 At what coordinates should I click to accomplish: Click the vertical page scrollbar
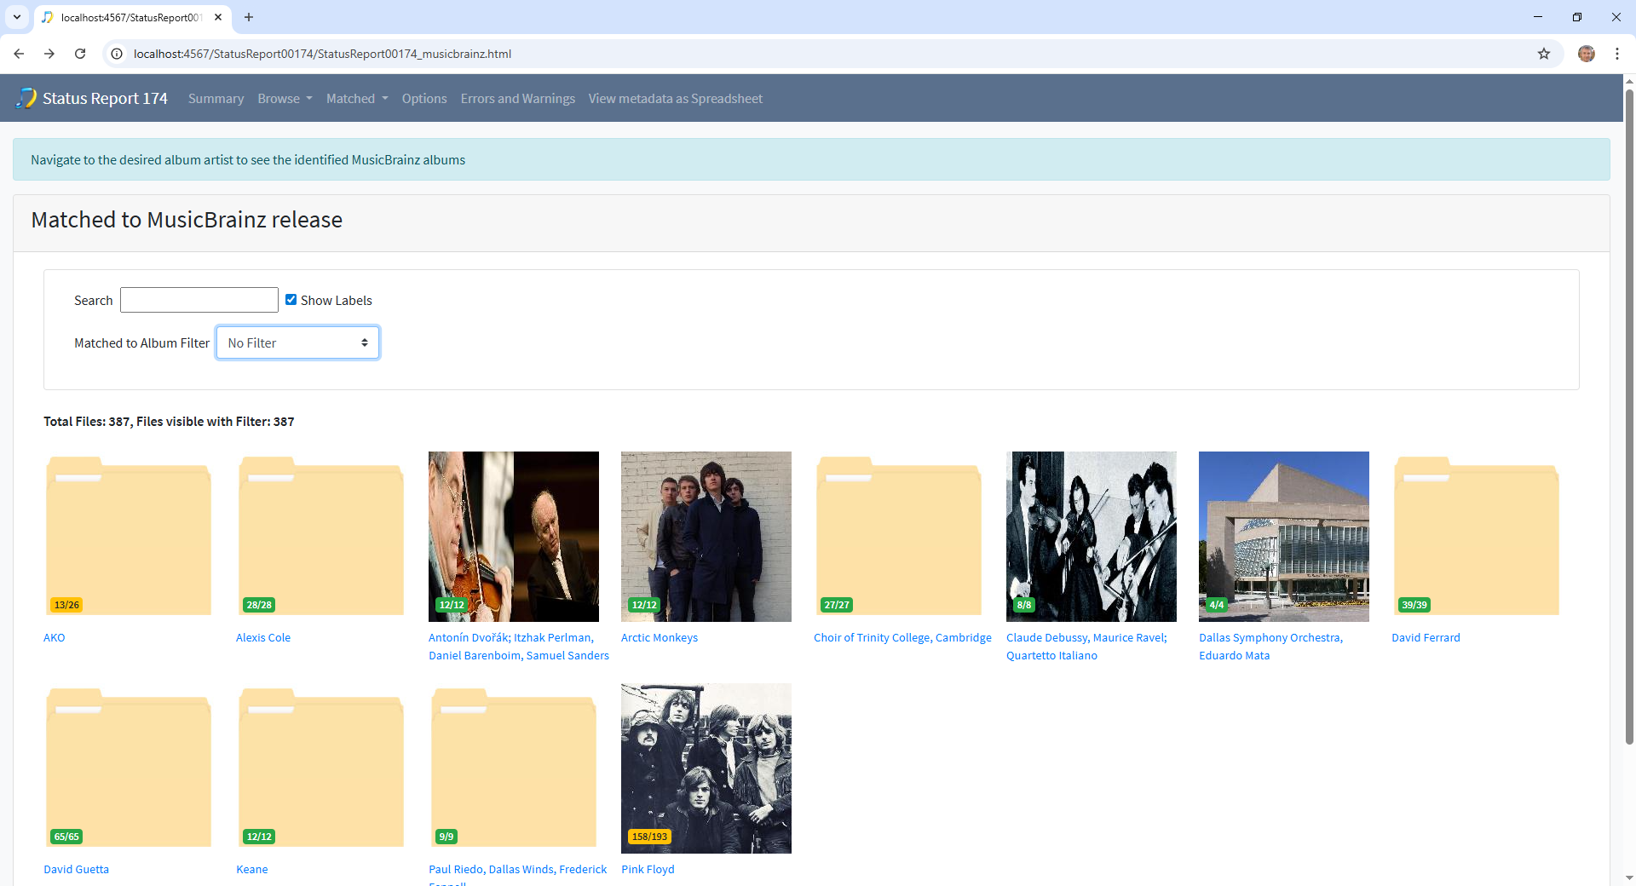coord(1629,426)
